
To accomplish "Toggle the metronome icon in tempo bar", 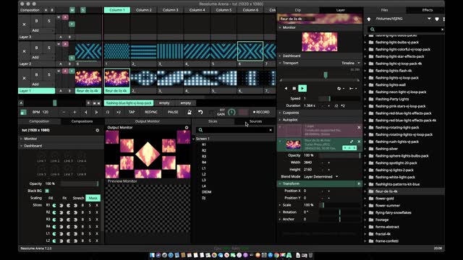I will tap(190, 112).
